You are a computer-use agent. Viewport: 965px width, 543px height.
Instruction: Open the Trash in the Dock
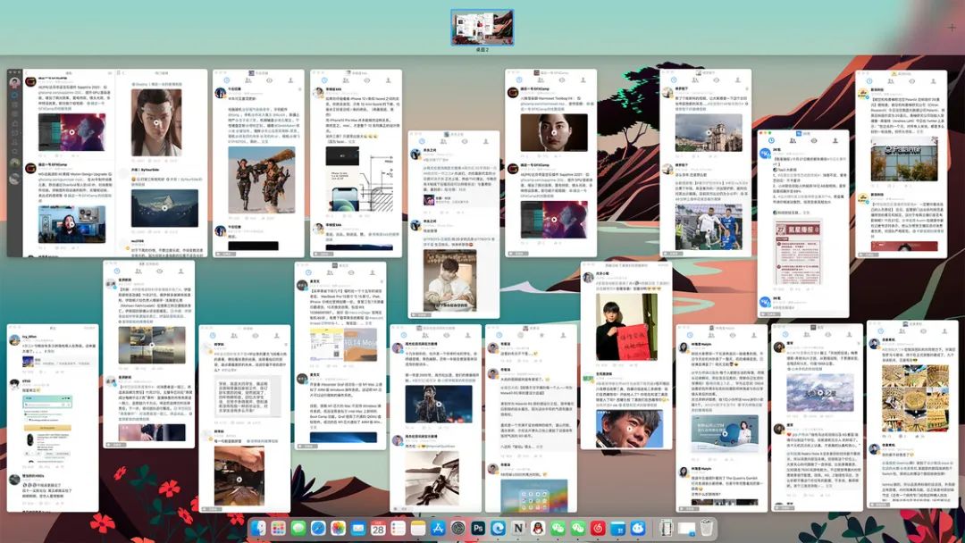pos(707,528)
